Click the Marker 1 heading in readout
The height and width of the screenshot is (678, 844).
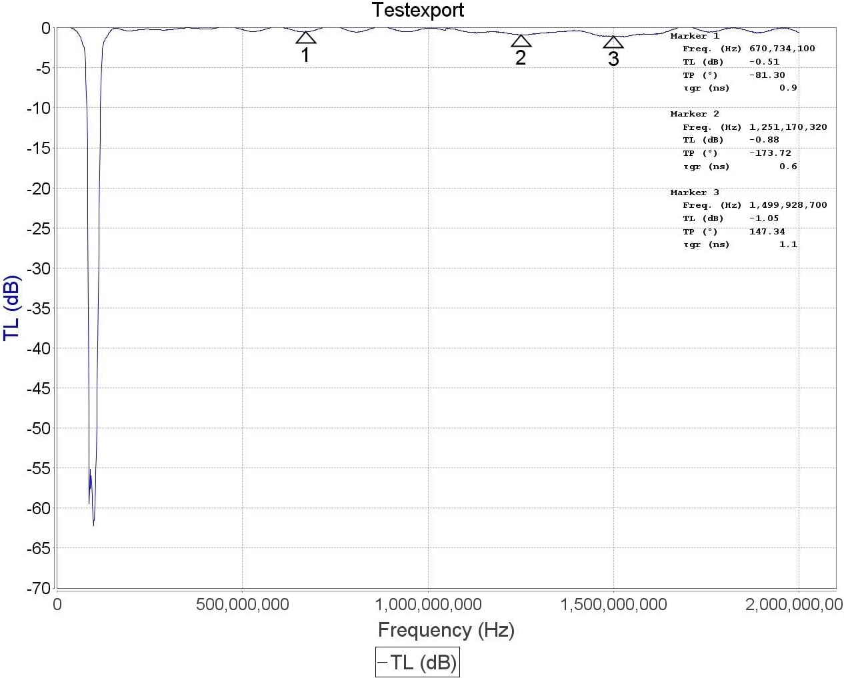click(695, 36)
